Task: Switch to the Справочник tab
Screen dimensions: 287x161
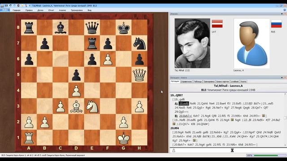Action: pyautogui.click(x=187, y=81)
